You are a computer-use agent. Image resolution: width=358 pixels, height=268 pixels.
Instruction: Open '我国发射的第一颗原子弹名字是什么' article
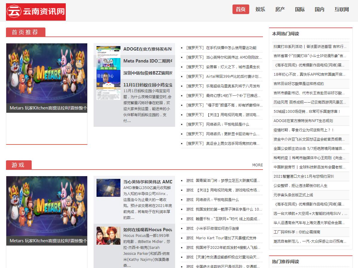[229, 209]
